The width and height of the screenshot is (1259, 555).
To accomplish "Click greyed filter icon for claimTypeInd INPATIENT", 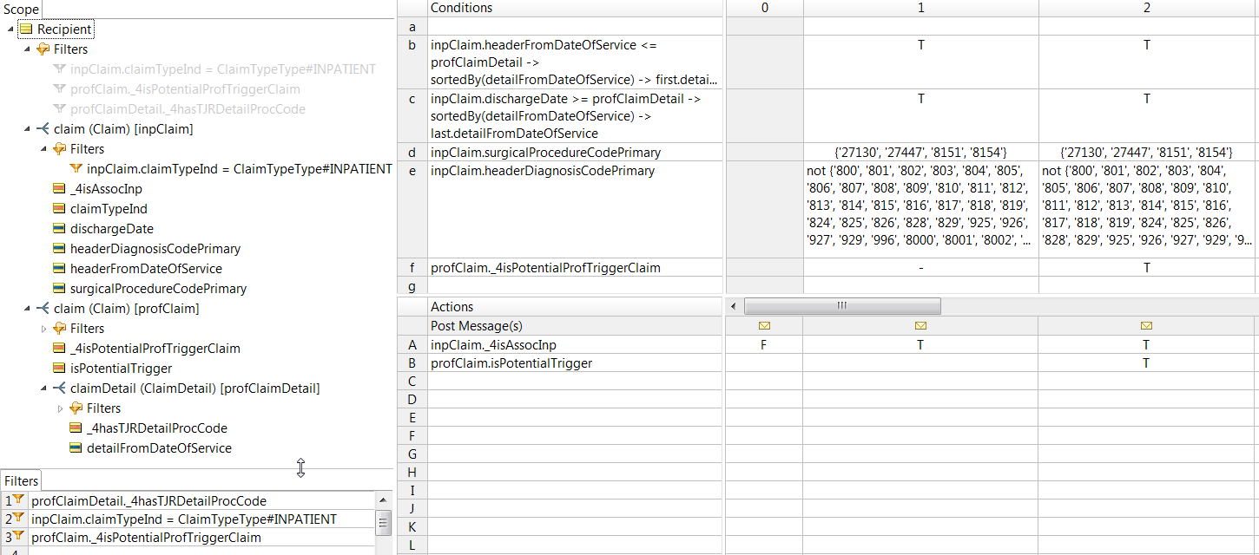I will (59, 69).
